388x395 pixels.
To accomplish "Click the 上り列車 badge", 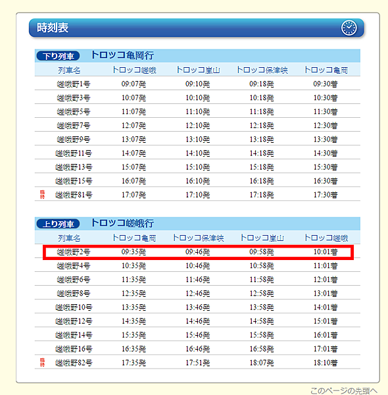I will 58,224.
